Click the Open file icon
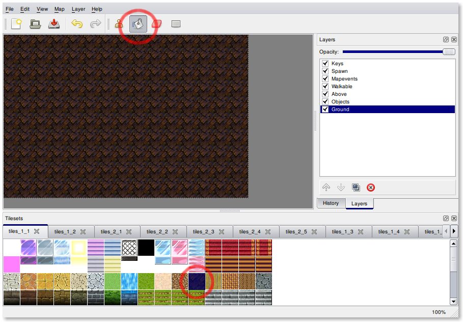This screenshot has width=463, height=322. click(x=35, y=24)
